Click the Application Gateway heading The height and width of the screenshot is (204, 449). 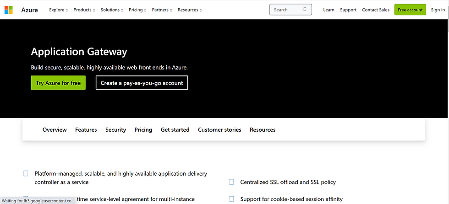coord(79,52)
